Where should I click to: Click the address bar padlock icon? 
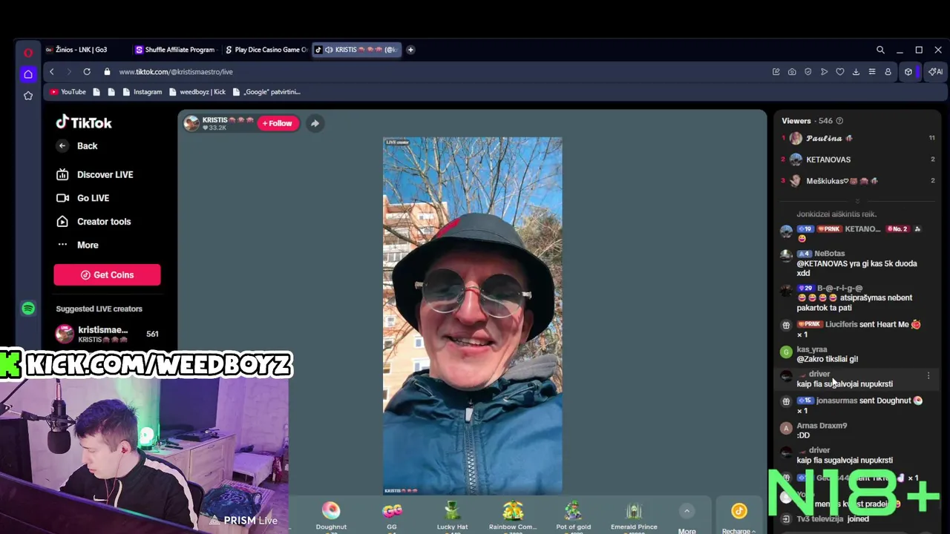coord(107,72)
